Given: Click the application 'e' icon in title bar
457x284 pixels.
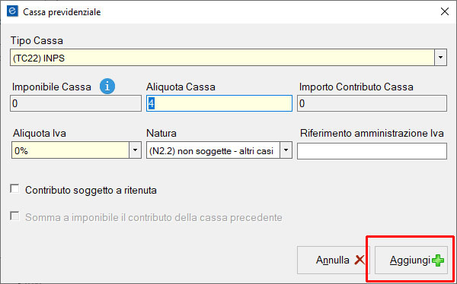Looking at the screenshot, I should (12, 12).
